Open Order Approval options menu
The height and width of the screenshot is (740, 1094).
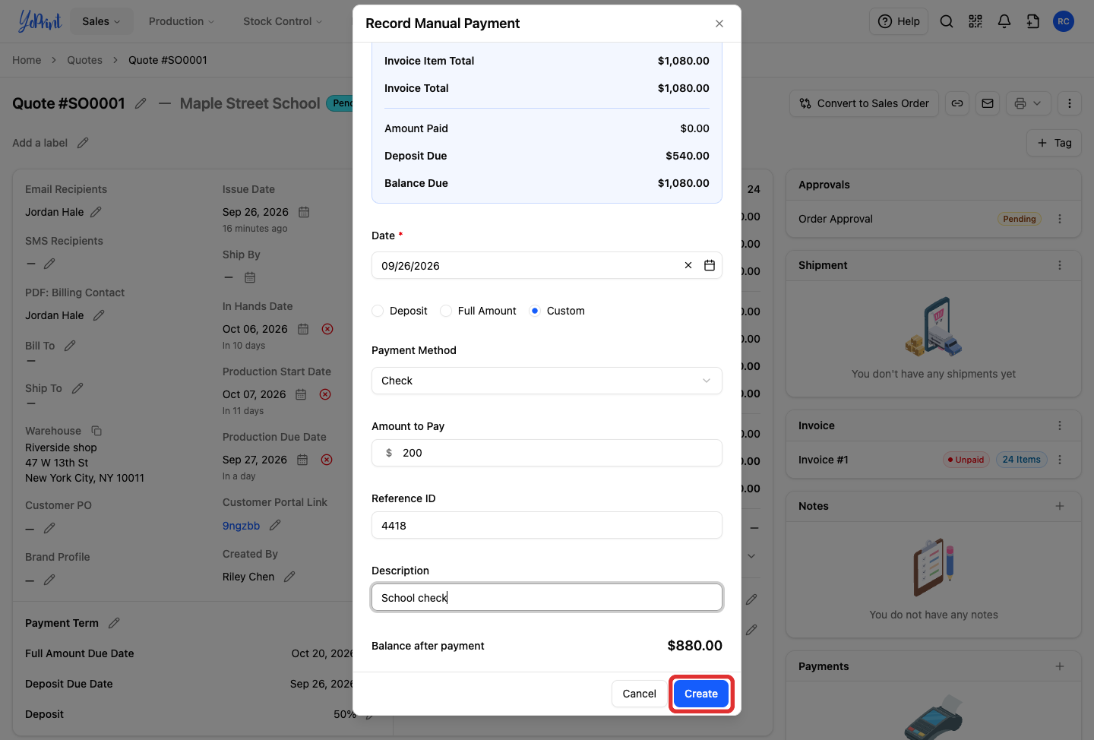1060,219
